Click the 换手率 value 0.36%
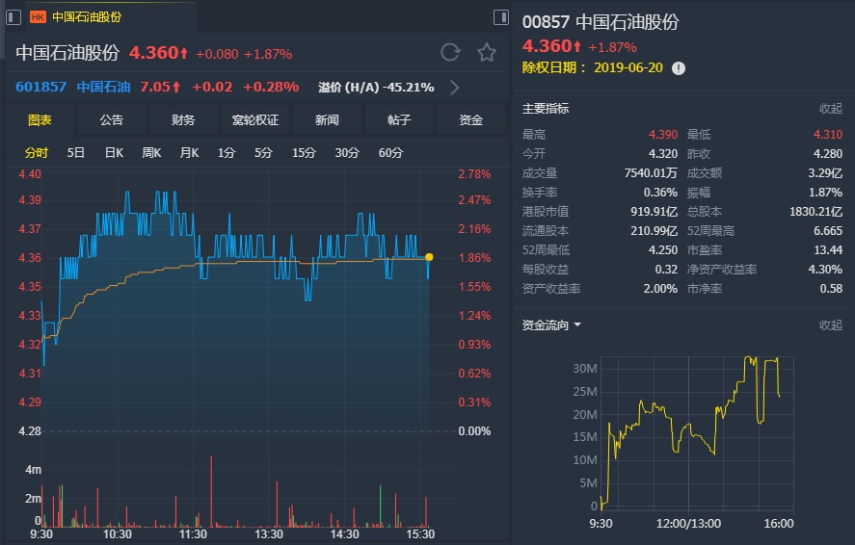Screen dimensions: 855x545 (660, 193)
